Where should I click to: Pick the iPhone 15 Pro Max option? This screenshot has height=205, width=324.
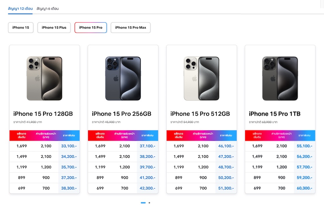[x=131, y=27]
